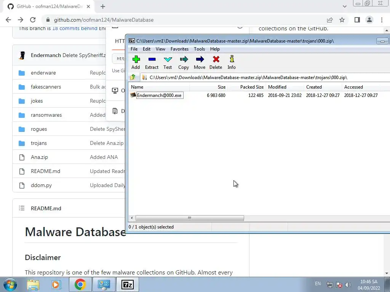Click the packed size 122 485

click(256, 95)
